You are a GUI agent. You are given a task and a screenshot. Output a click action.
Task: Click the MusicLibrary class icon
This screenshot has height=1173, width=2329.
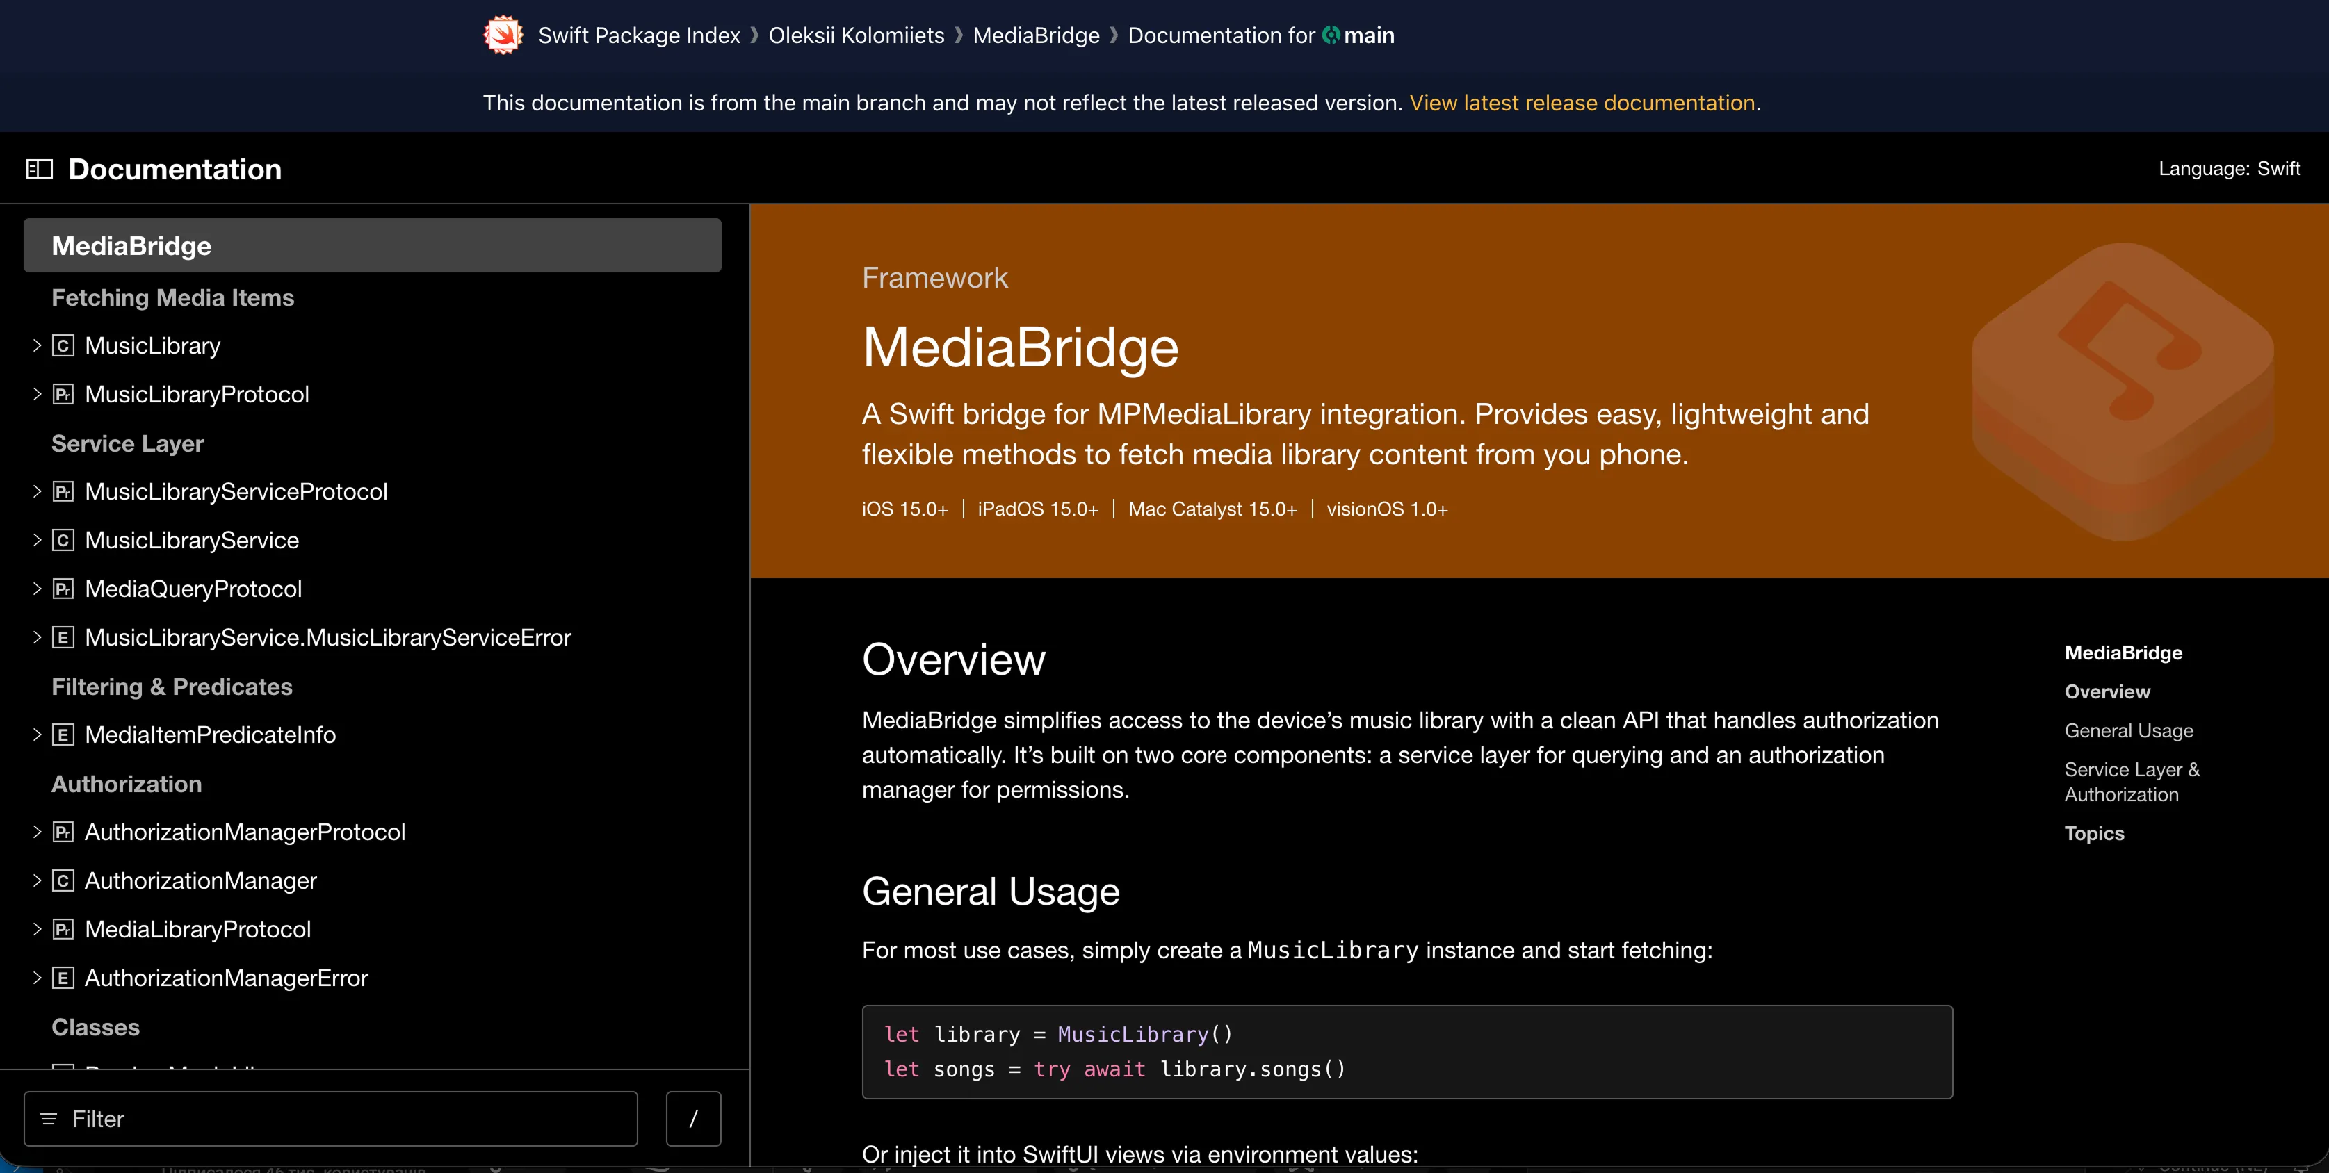[63, 346]
